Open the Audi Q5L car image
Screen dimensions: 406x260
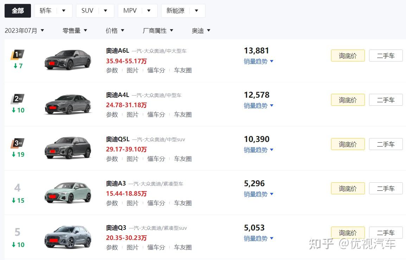pyautogui.click(x=68, y=148)
